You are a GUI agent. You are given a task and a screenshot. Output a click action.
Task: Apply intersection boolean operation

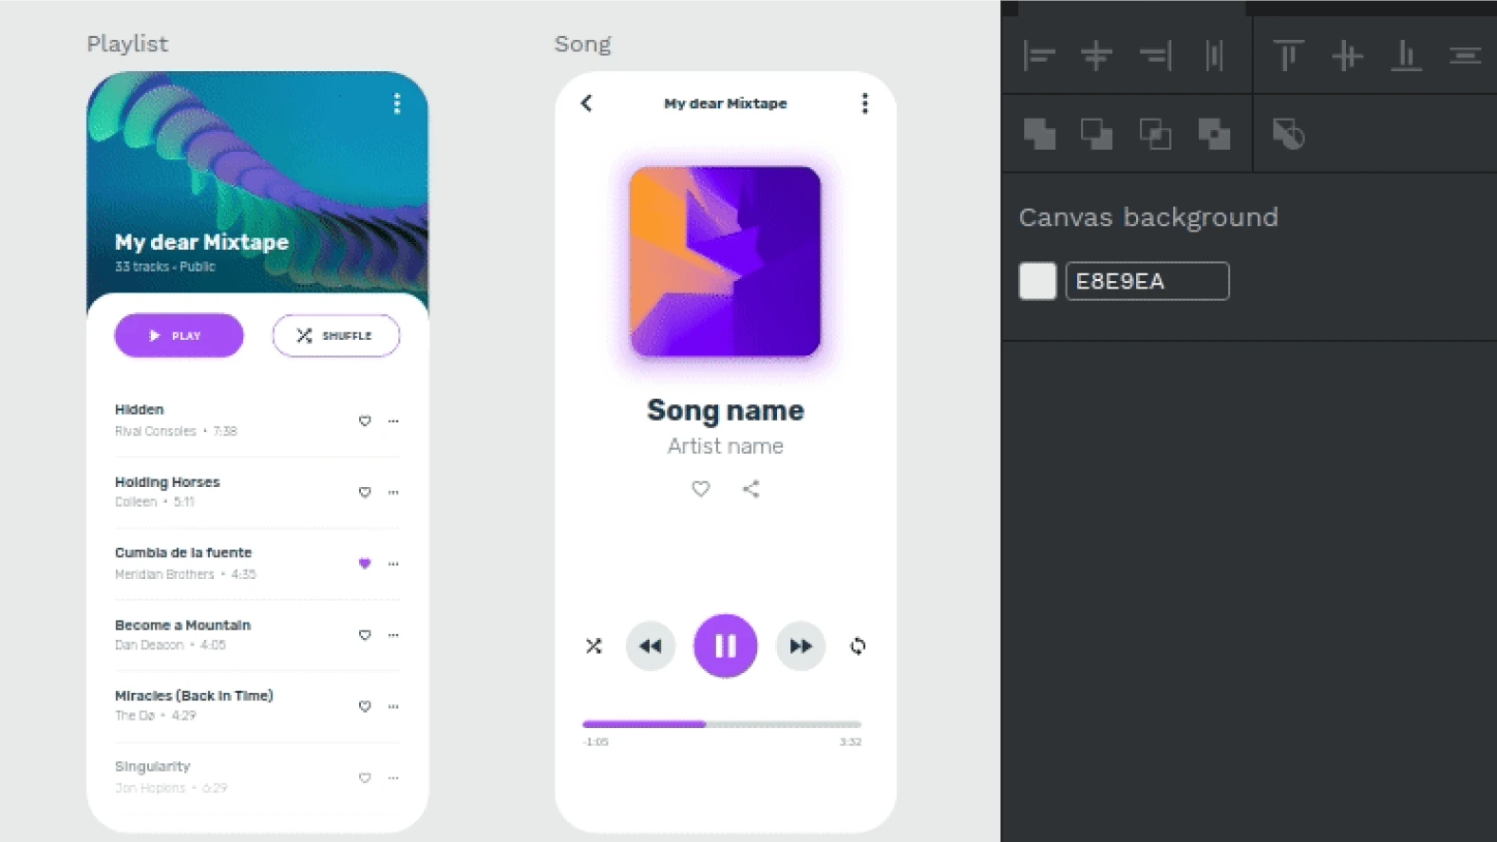1155,134
